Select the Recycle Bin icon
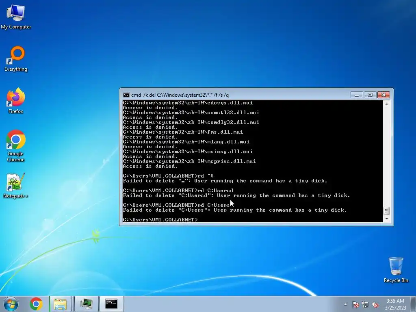This screenshot has width=416, height=312. pyautogui.click(x=396, y=270)
